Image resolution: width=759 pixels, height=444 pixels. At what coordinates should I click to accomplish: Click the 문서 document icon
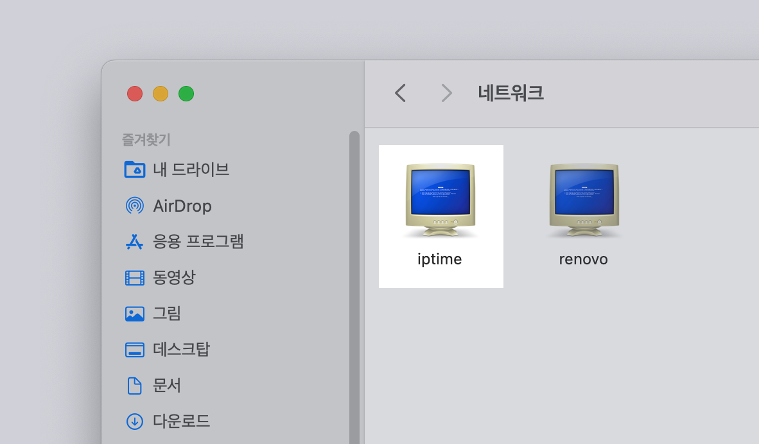[x=135, y=386]
